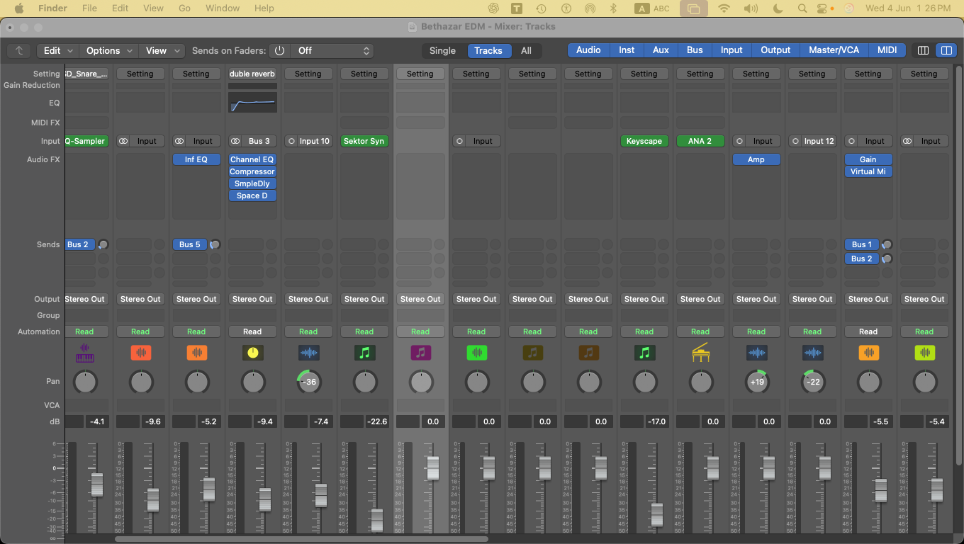Toggle the Input channel filter button
Screen dimensions: 964x544
(732, 50)
